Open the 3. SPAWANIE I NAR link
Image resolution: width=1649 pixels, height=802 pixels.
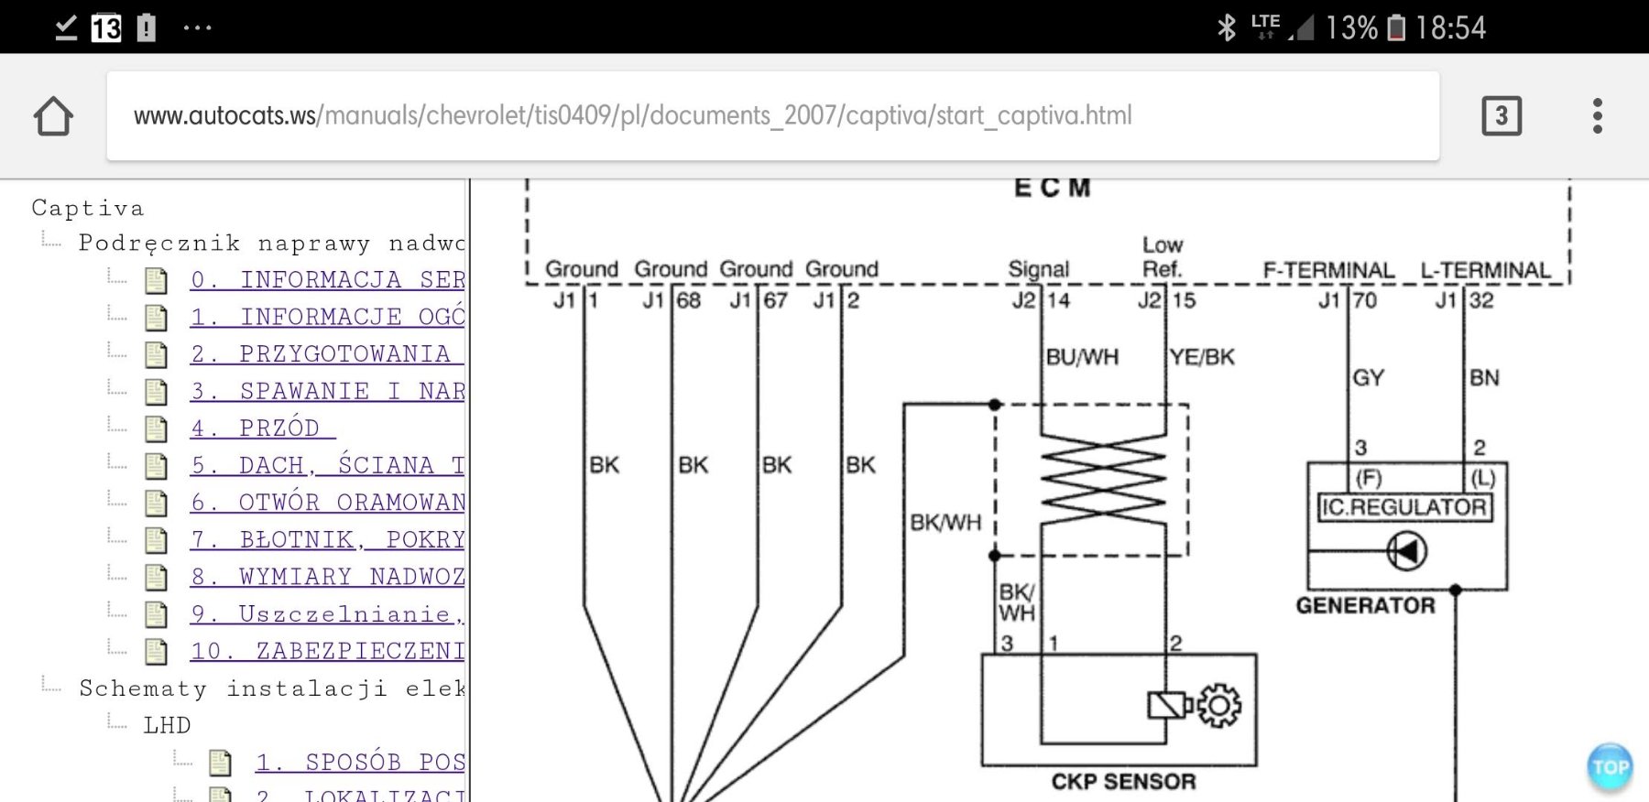(327, 391)
